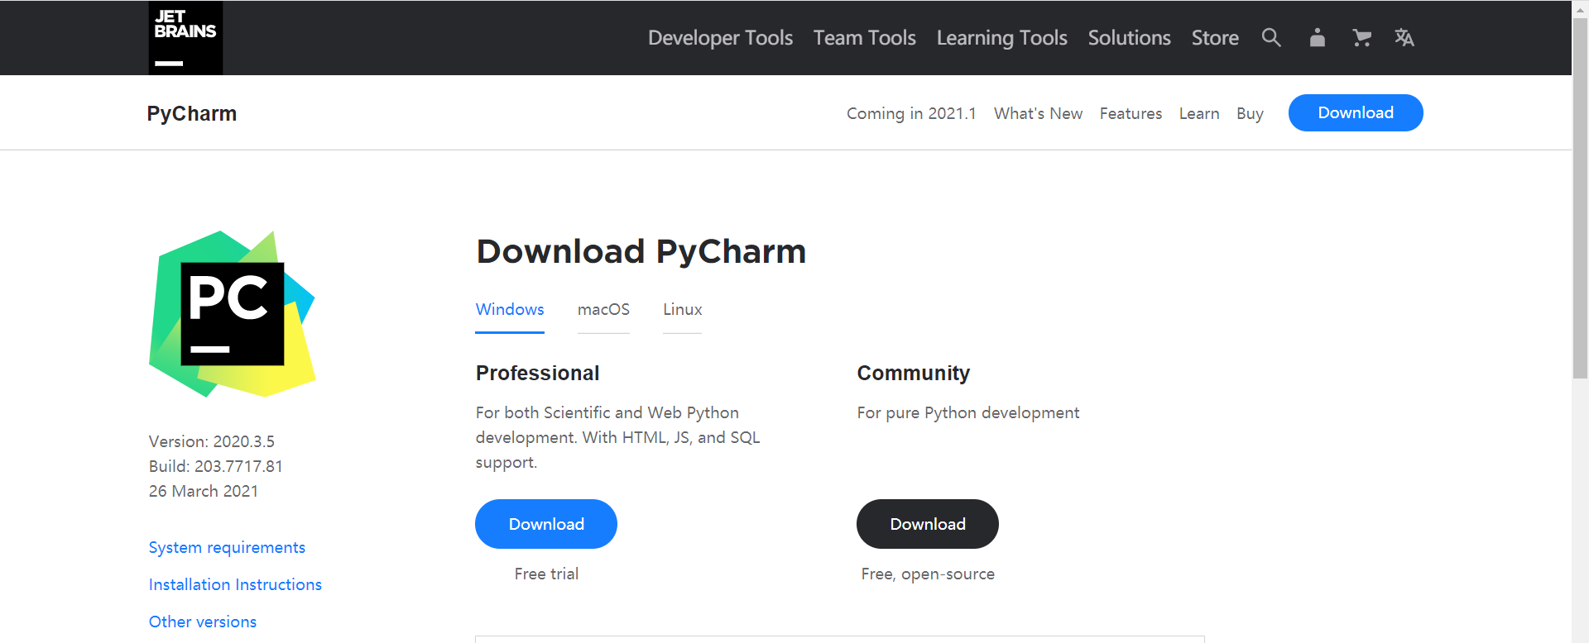Click the 'Community' heading
The image size is (1589, 643).
[x=914, y=374]
